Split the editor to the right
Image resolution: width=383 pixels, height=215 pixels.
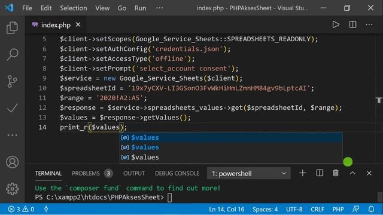[x=352, y=24]
